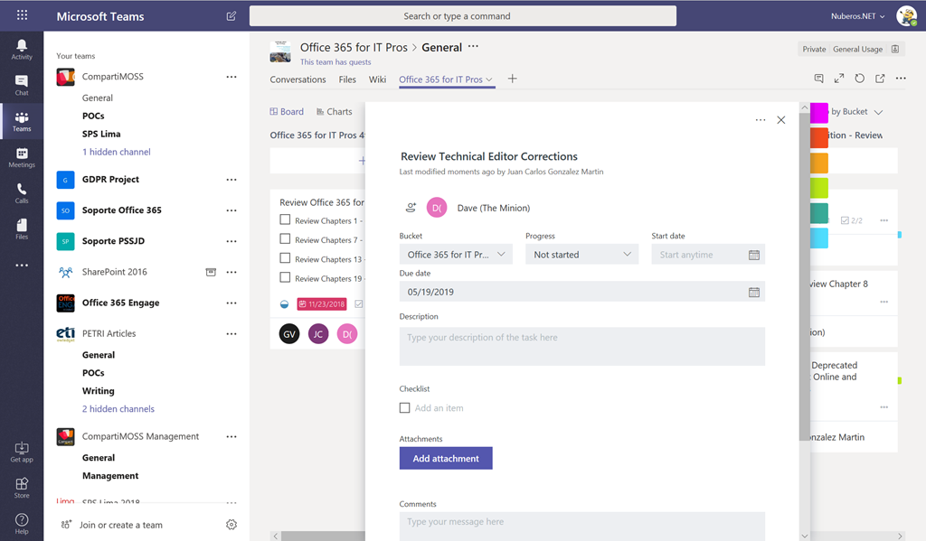This screenshot has width=926, height=541.
Task: Switch to the Conversations tab
Action: (x=298, y=79)
